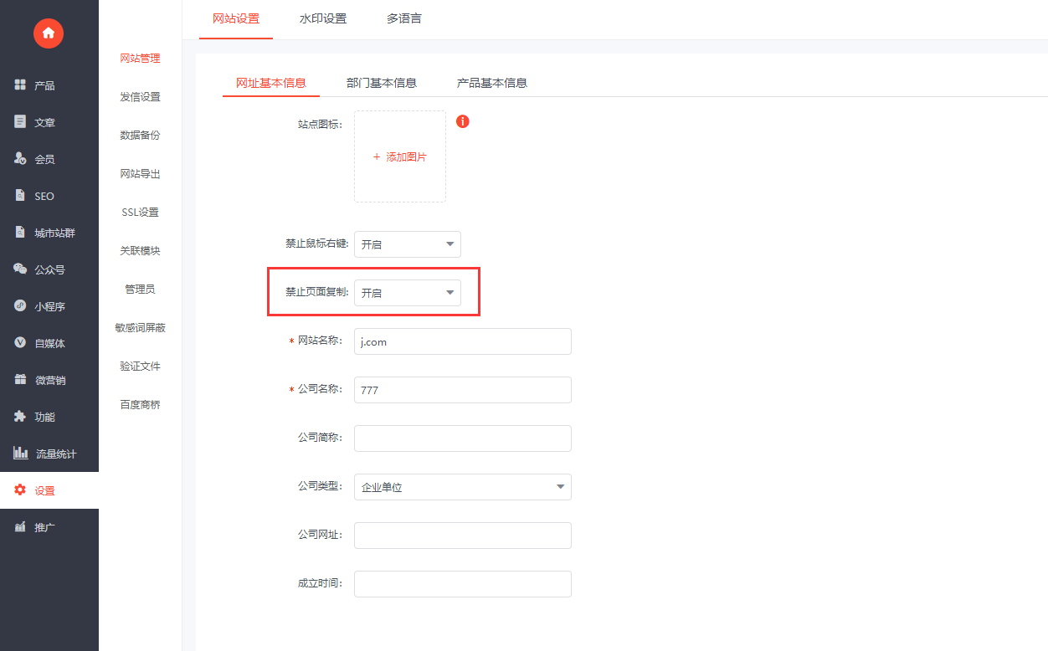Open 网站管理 in the settings submenu

point(140,59)
